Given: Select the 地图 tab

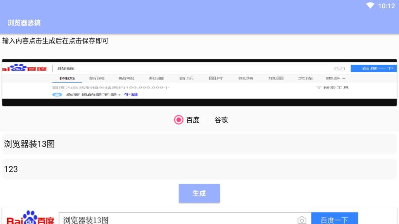Looking at the screenshot, I should pyautogui.click(x=275, y=78).
